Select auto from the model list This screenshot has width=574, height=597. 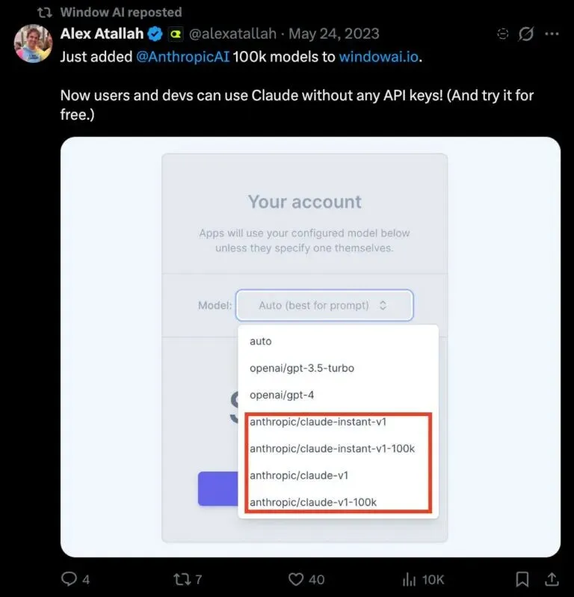click(261, 341)
